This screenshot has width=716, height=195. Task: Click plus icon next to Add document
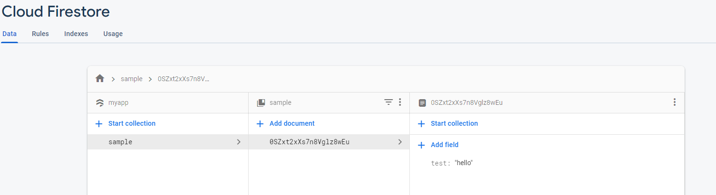[260, 124]
